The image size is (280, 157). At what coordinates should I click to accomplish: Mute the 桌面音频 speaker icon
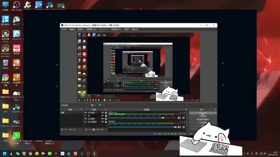(179, 127)
